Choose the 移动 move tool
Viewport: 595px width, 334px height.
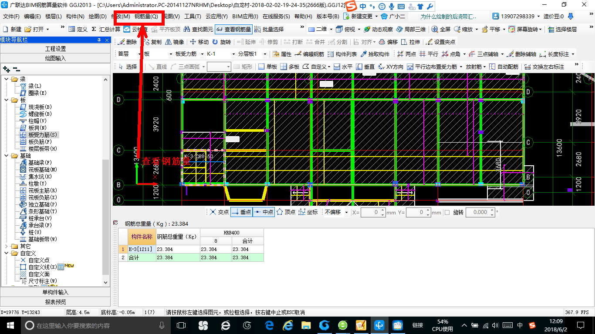[199, 42]
